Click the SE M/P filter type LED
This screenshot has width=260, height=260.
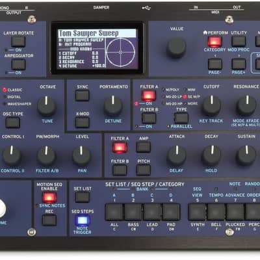pos(185,97)
